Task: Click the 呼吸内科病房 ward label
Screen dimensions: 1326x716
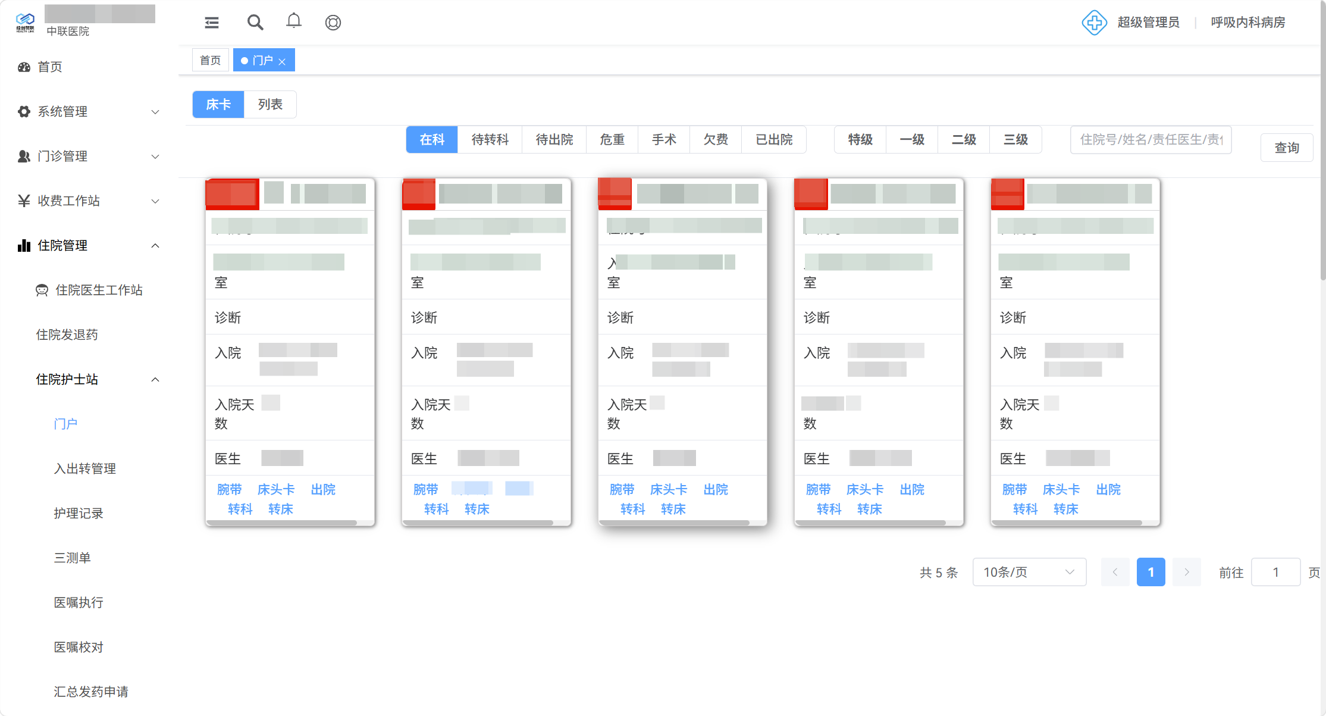Action: click(1248, 23)
